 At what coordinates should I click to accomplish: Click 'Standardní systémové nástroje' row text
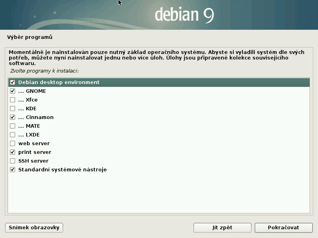pyautogui.click(x=62, y=169)
